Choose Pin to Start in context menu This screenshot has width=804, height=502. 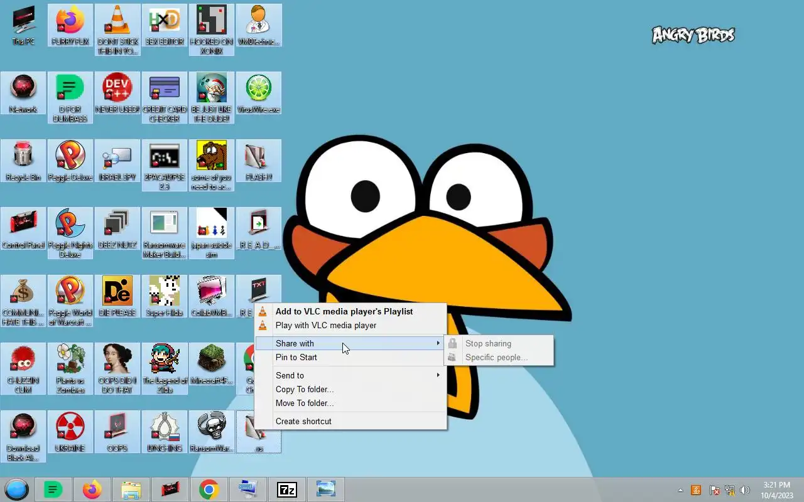pyautogui.click(x=350, y=357)
